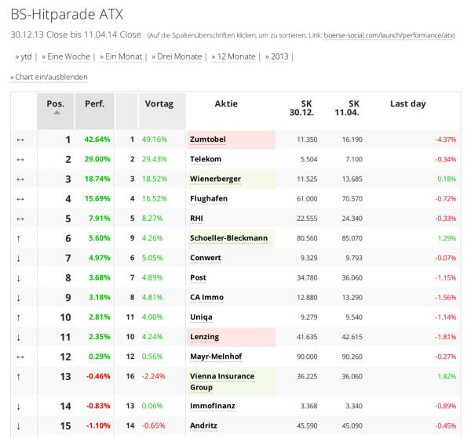Switch to 12 Monate view

pyautogui.click(x=235, y=56)
